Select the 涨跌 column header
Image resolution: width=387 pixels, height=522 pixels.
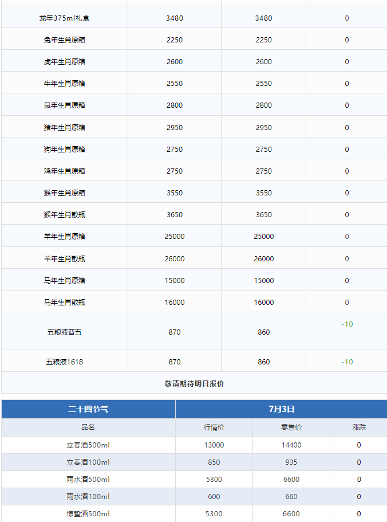359,427
